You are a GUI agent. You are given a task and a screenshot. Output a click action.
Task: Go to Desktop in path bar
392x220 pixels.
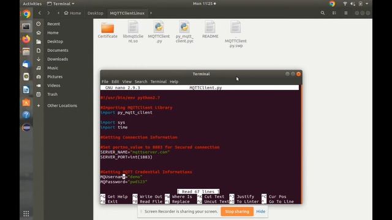[x=96, y=13]
